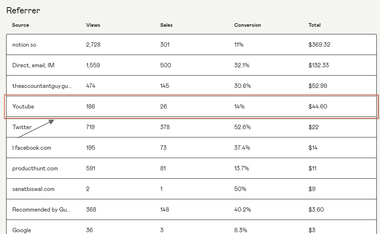Select the highlighted Youtube row
Viewport: 380px width, 234px height.
click(x=192, y=106)
